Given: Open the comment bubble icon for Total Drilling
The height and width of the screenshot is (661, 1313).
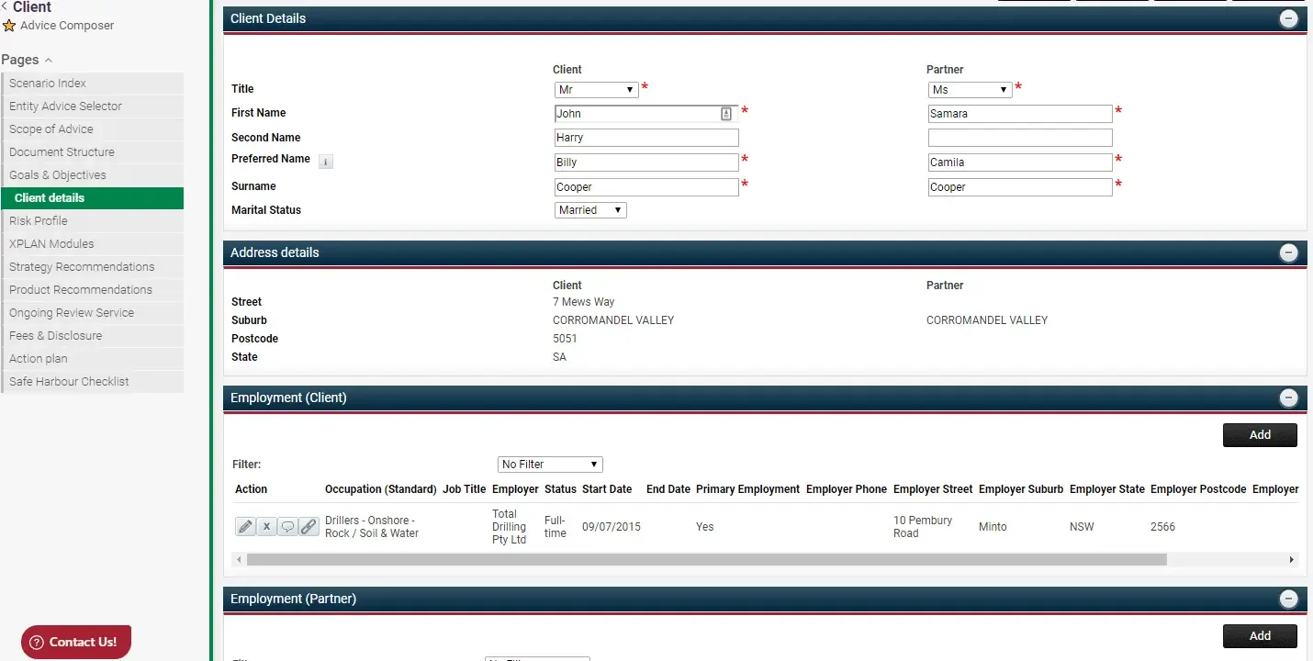Looking at the screenshot, I should pos(287,527).
